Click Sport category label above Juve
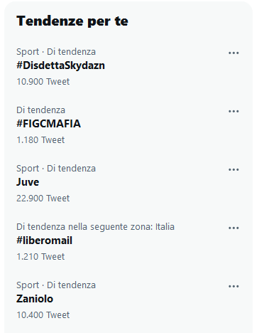This screenshot has width=259, height=333. pyautogui.click(x=28, y=169)
